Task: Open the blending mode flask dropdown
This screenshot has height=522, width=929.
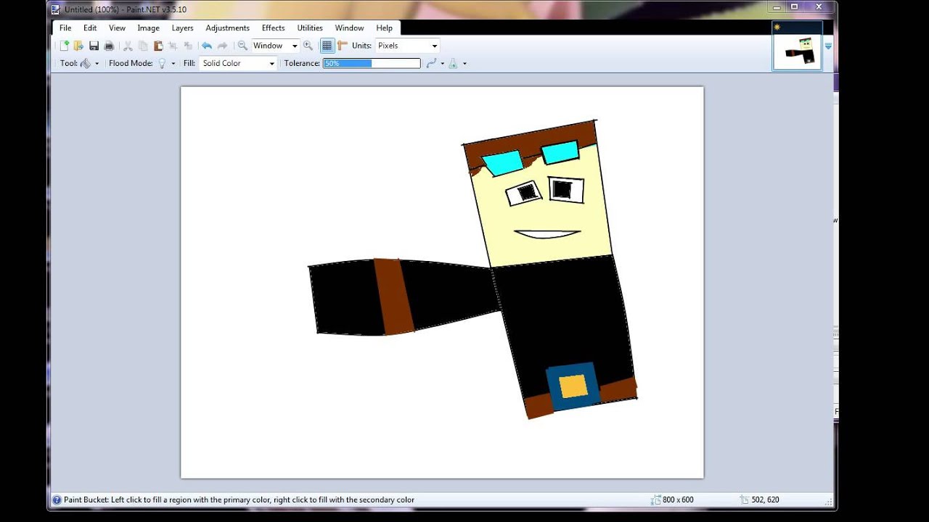Action: (457, 64)
